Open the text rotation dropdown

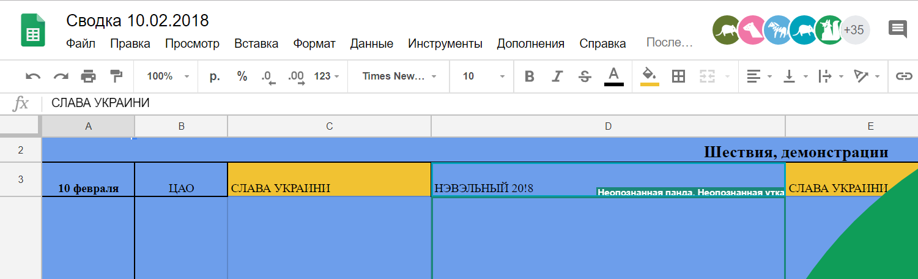(x=867, y=76)
